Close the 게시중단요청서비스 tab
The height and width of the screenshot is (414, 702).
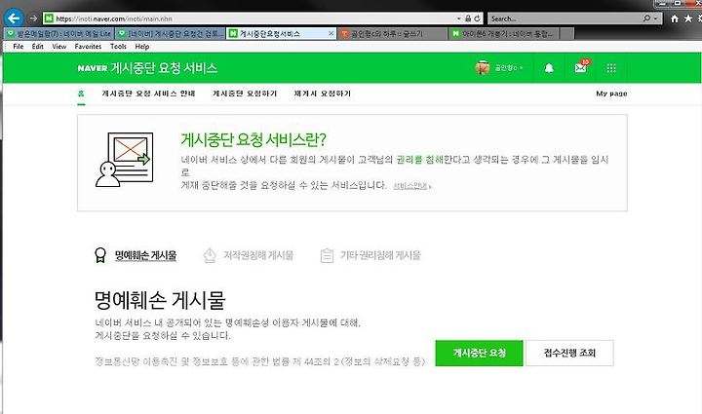point(331,33)
